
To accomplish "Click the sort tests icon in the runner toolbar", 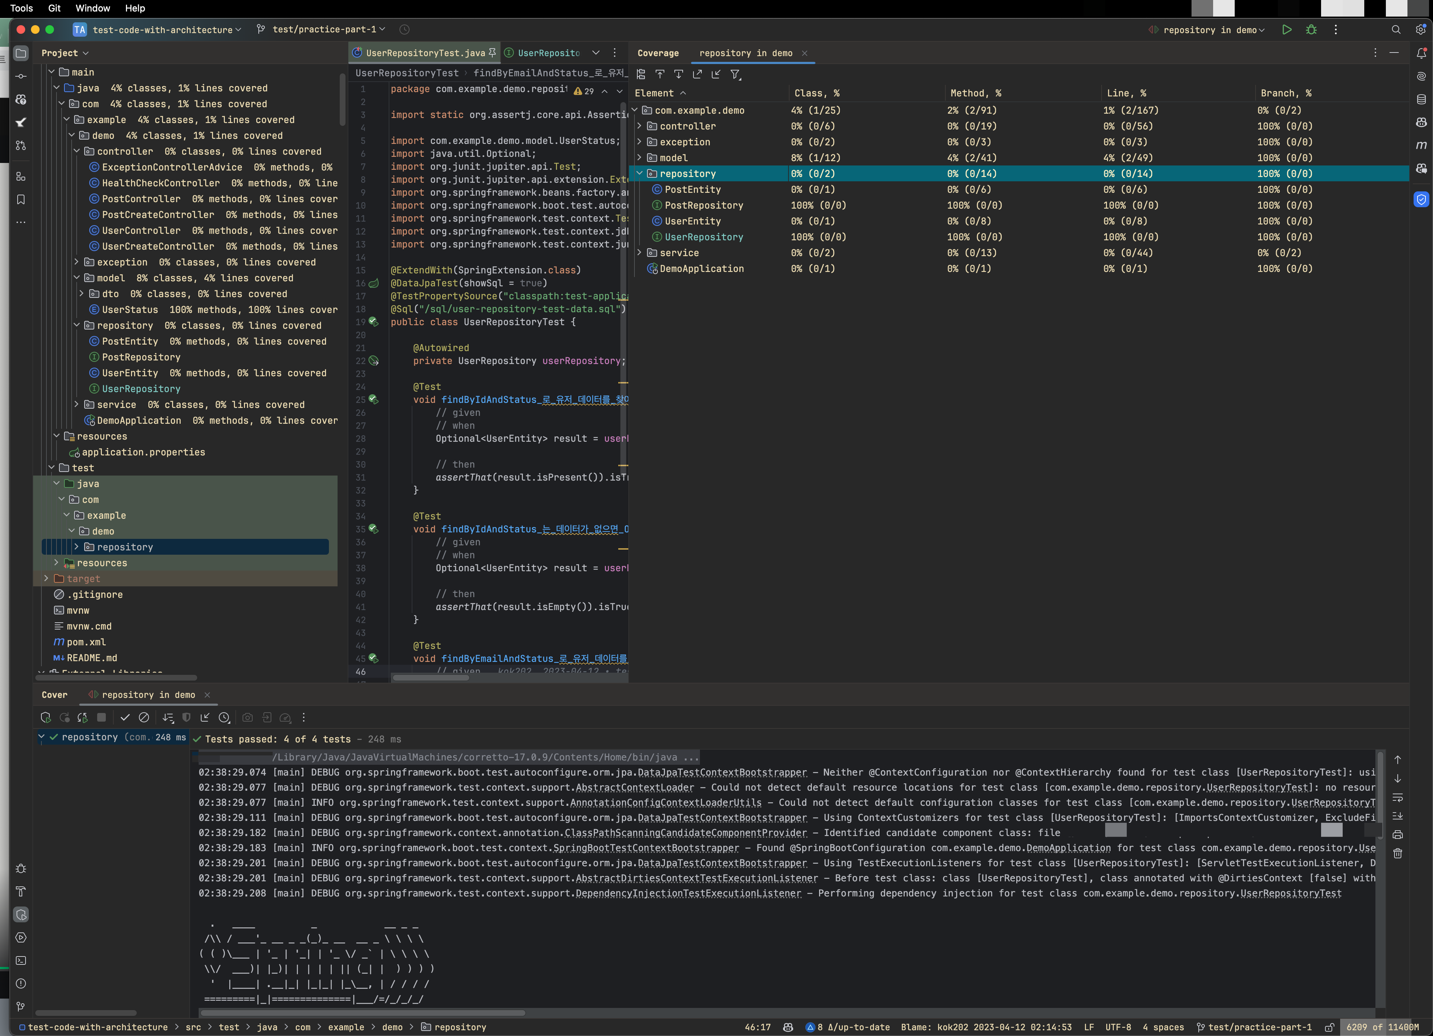I will (168, 718).
